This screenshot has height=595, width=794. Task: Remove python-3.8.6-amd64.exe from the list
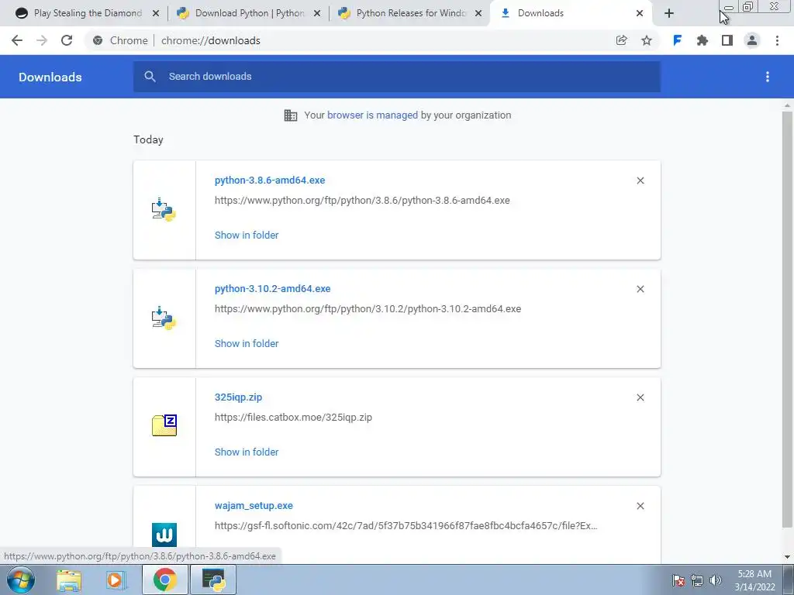click(x=640, y=181)
